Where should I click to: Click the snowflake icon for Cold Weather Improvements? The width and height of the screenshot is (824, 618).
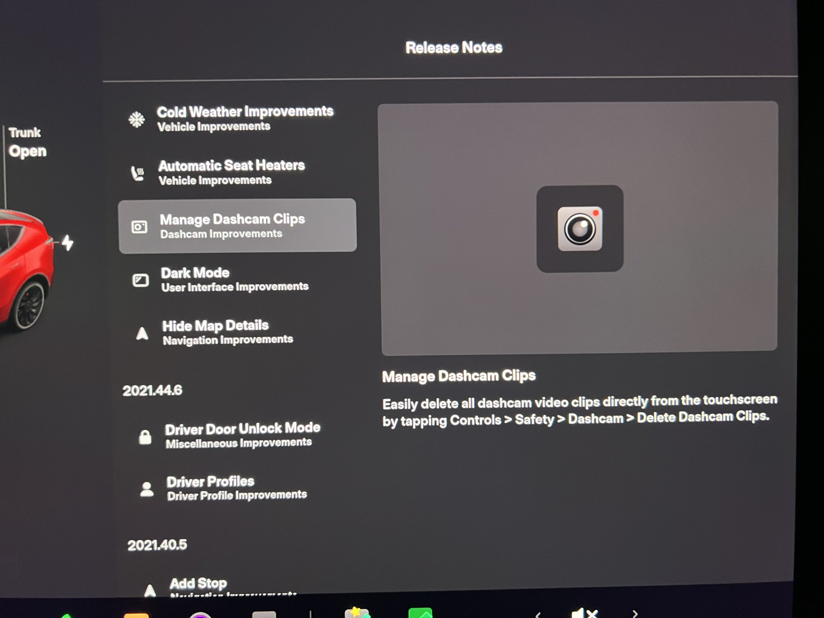coord(136,119)
